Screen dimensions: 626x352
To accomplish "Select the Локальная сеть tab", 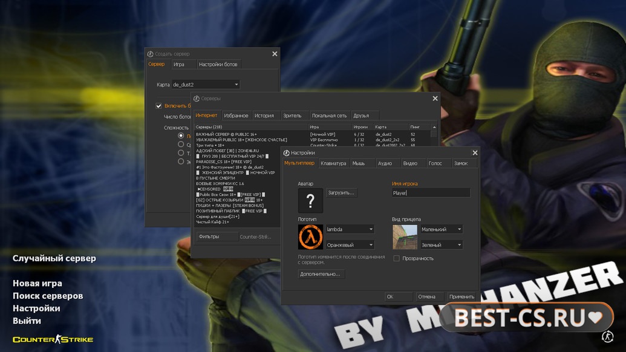I will click(x=330, y=116).
